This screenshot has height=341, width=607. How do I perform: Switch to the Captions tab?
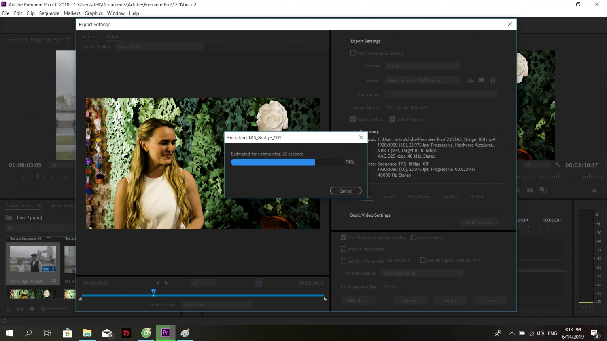[x=450, y=197]
